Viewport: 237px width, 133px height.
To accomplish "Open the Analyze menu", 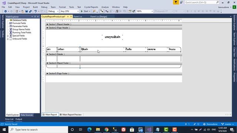I will pos(105,7).
